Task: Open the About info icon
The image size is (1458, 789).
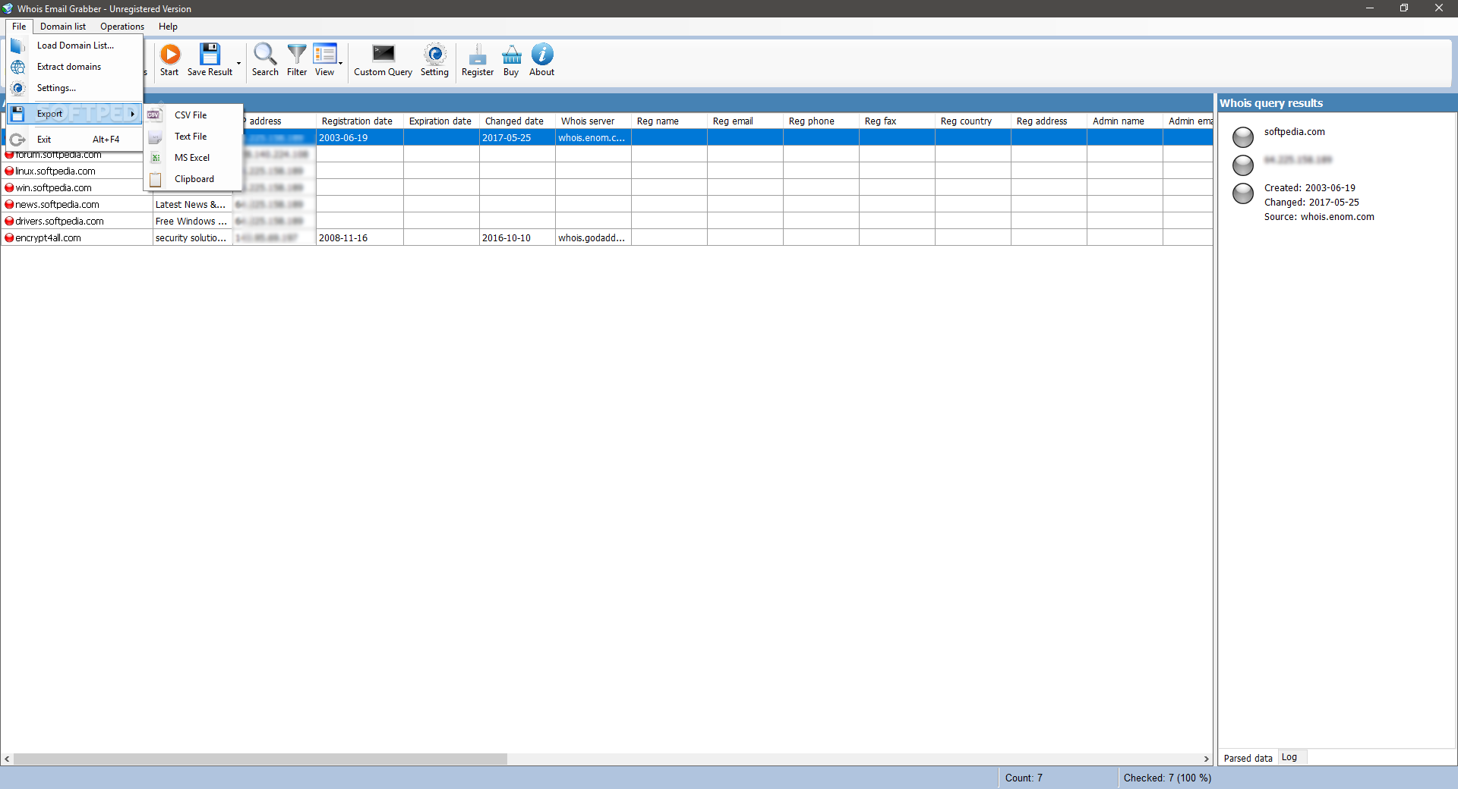Action: [x=542, y=54]
